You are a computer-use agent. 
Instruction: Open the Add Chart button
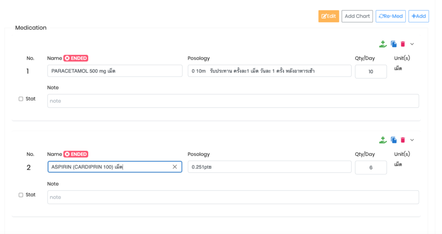pyautogui.click(x=357, y=16)
